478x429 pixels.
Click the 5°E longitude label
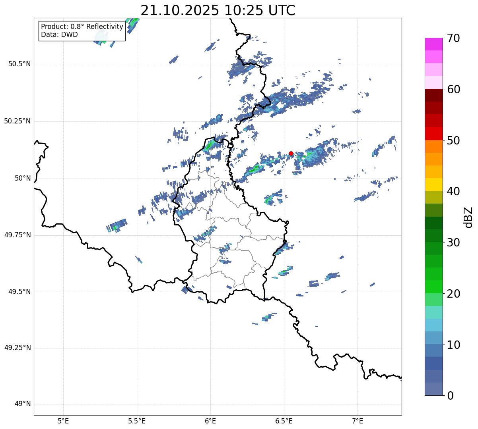63,421
